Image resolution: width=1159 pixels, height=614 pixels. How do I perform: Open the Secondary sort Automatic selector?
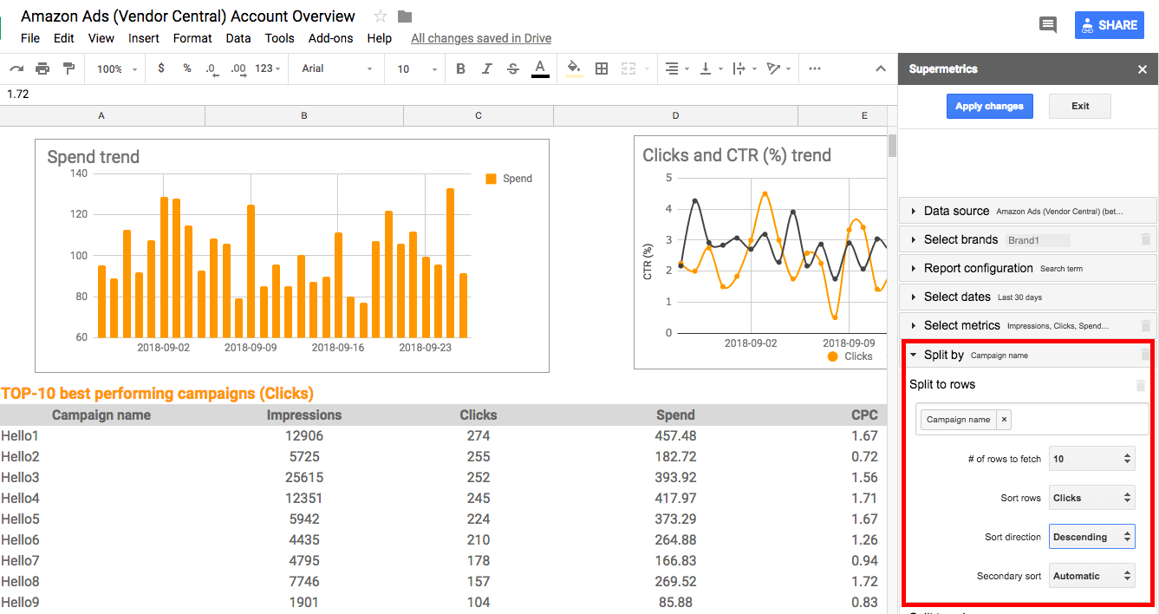1091,576
